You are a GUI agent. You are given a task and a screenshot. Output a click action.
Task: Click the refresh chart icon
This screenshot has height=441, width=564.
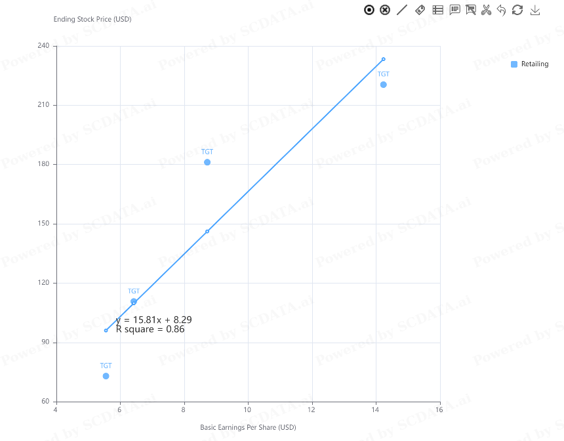pyautogui.click(x=517, y=10)
